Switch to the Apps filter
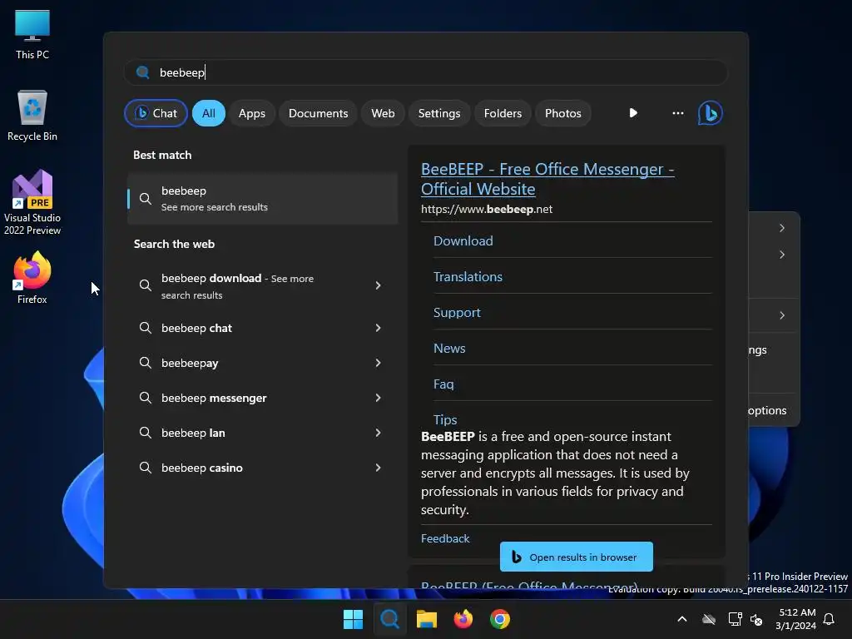Image resolution: width=852 pixels, height=639 pixels. [252, 113]
